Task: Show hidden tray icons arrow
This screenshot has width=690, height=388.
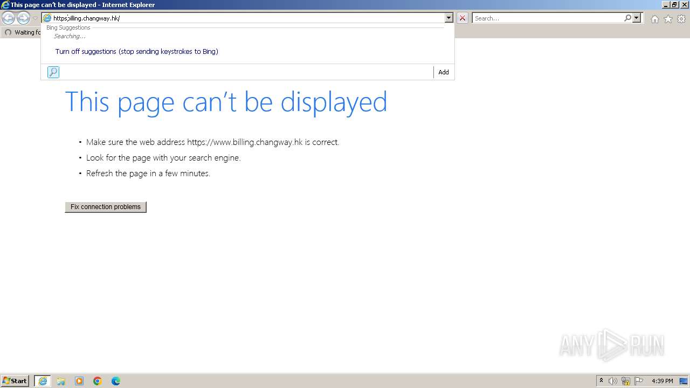Action: click(601, 381)
